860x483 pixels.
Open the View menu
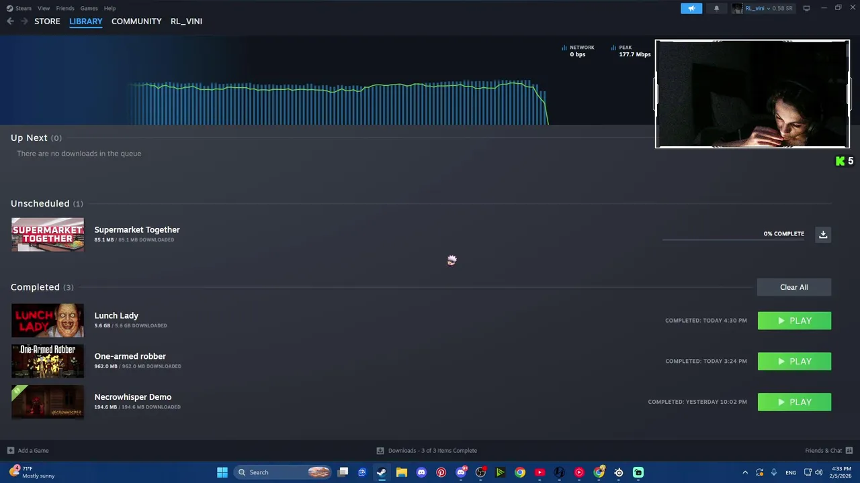click(44, 8)
